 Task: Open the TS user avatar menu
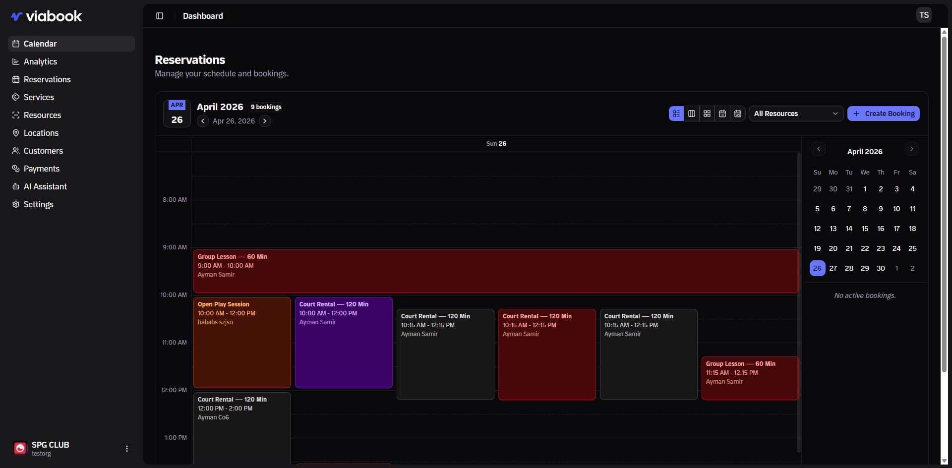(924, 15)
